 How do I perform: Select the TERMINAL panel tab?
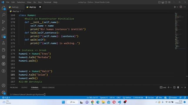(x=35, y=87)
